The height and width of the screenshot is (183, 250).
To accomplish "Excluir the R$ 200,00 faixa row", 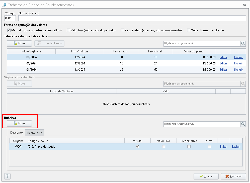I will click(238, 57).
